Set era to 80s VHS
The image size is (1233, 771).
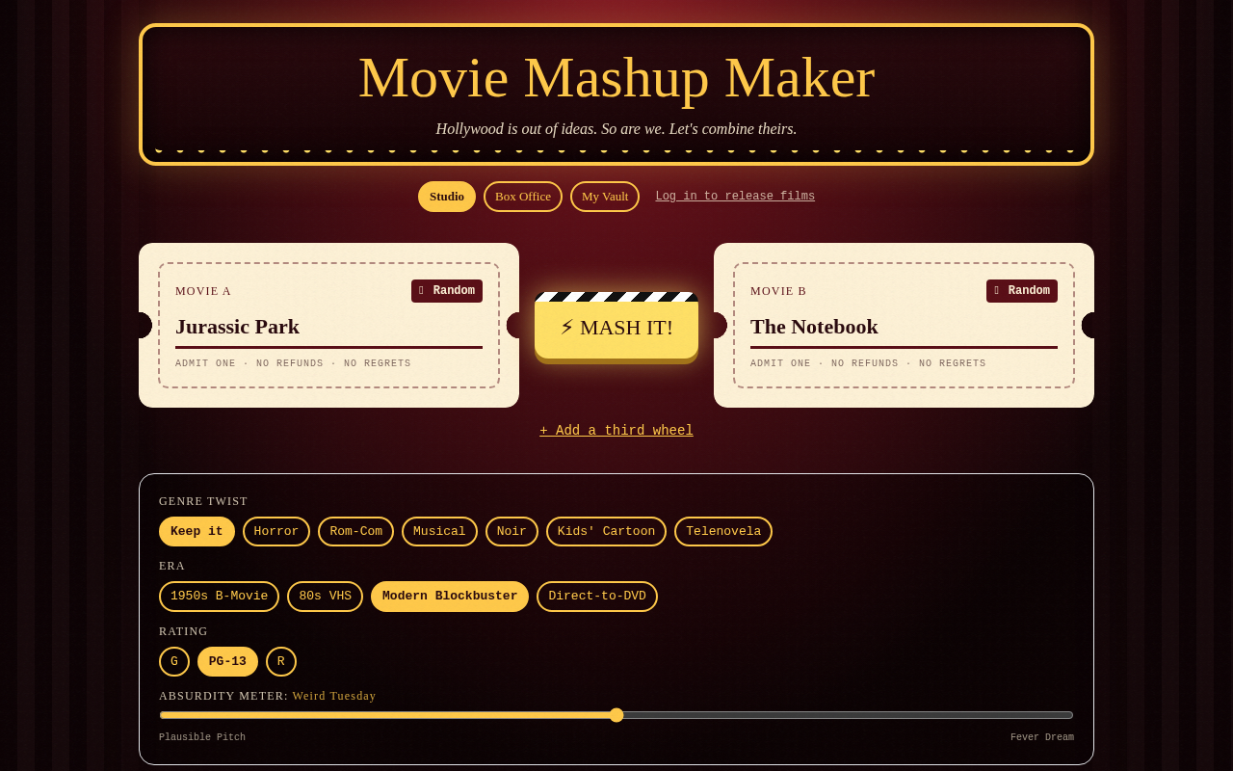pyautogui.click(x=325, y=597)
